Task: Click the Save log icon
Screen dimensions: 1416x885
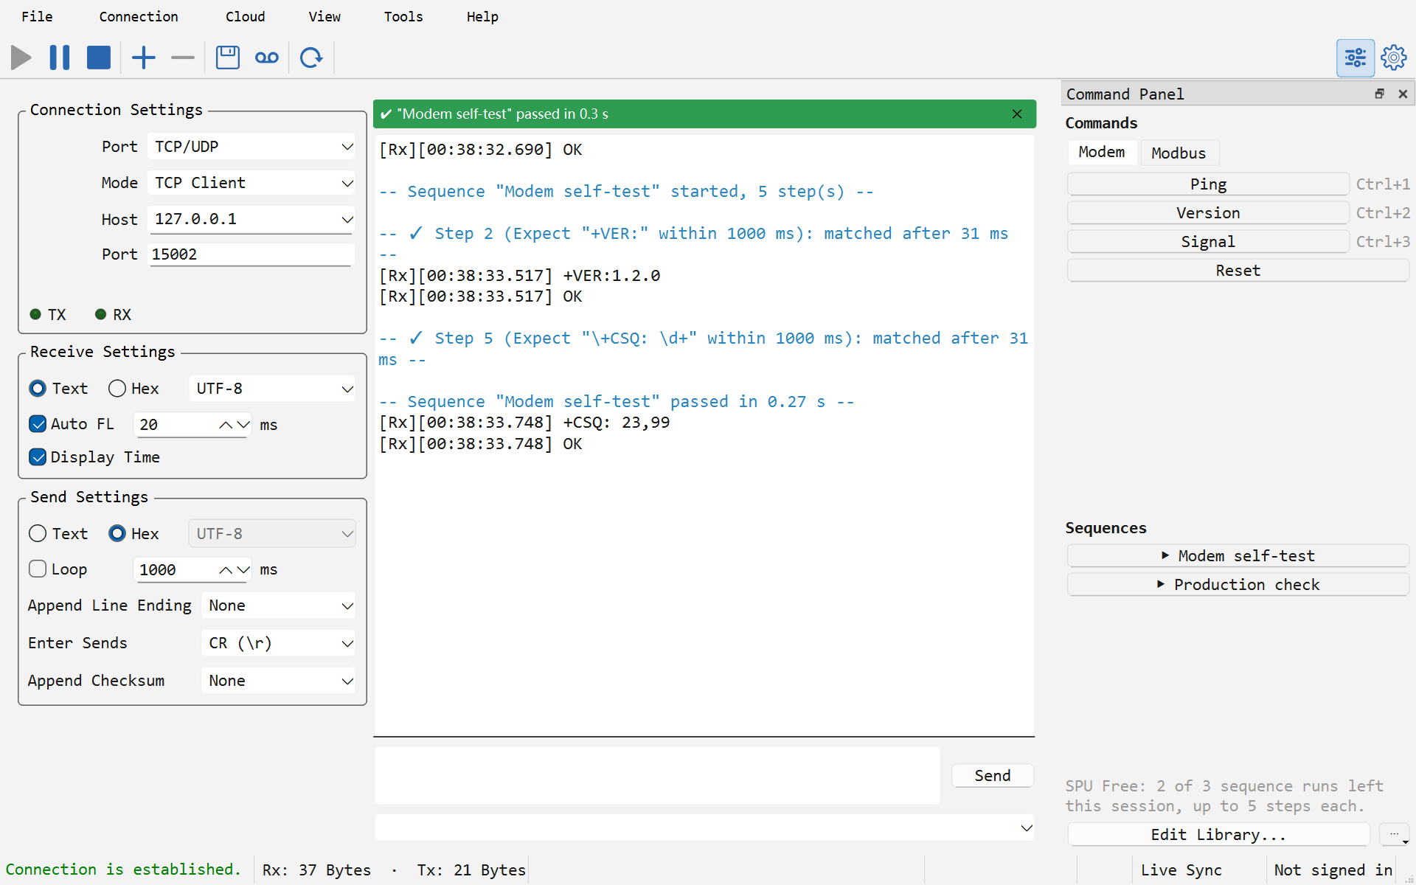Action: point(228,58)
